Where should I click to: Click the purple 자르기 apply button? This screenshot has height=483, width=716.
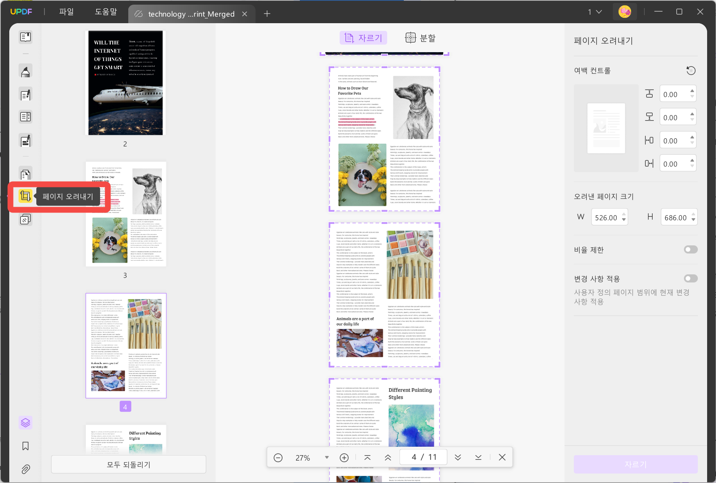coord(636,464)
